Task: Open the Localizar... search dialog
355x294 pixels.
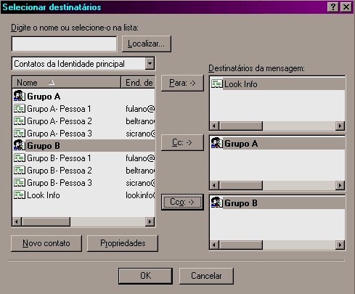Action: click(147, 44)
